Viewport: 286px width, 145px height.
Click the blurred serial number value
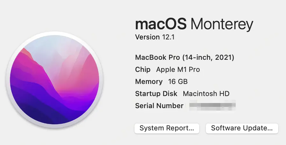tap(212, 106)
